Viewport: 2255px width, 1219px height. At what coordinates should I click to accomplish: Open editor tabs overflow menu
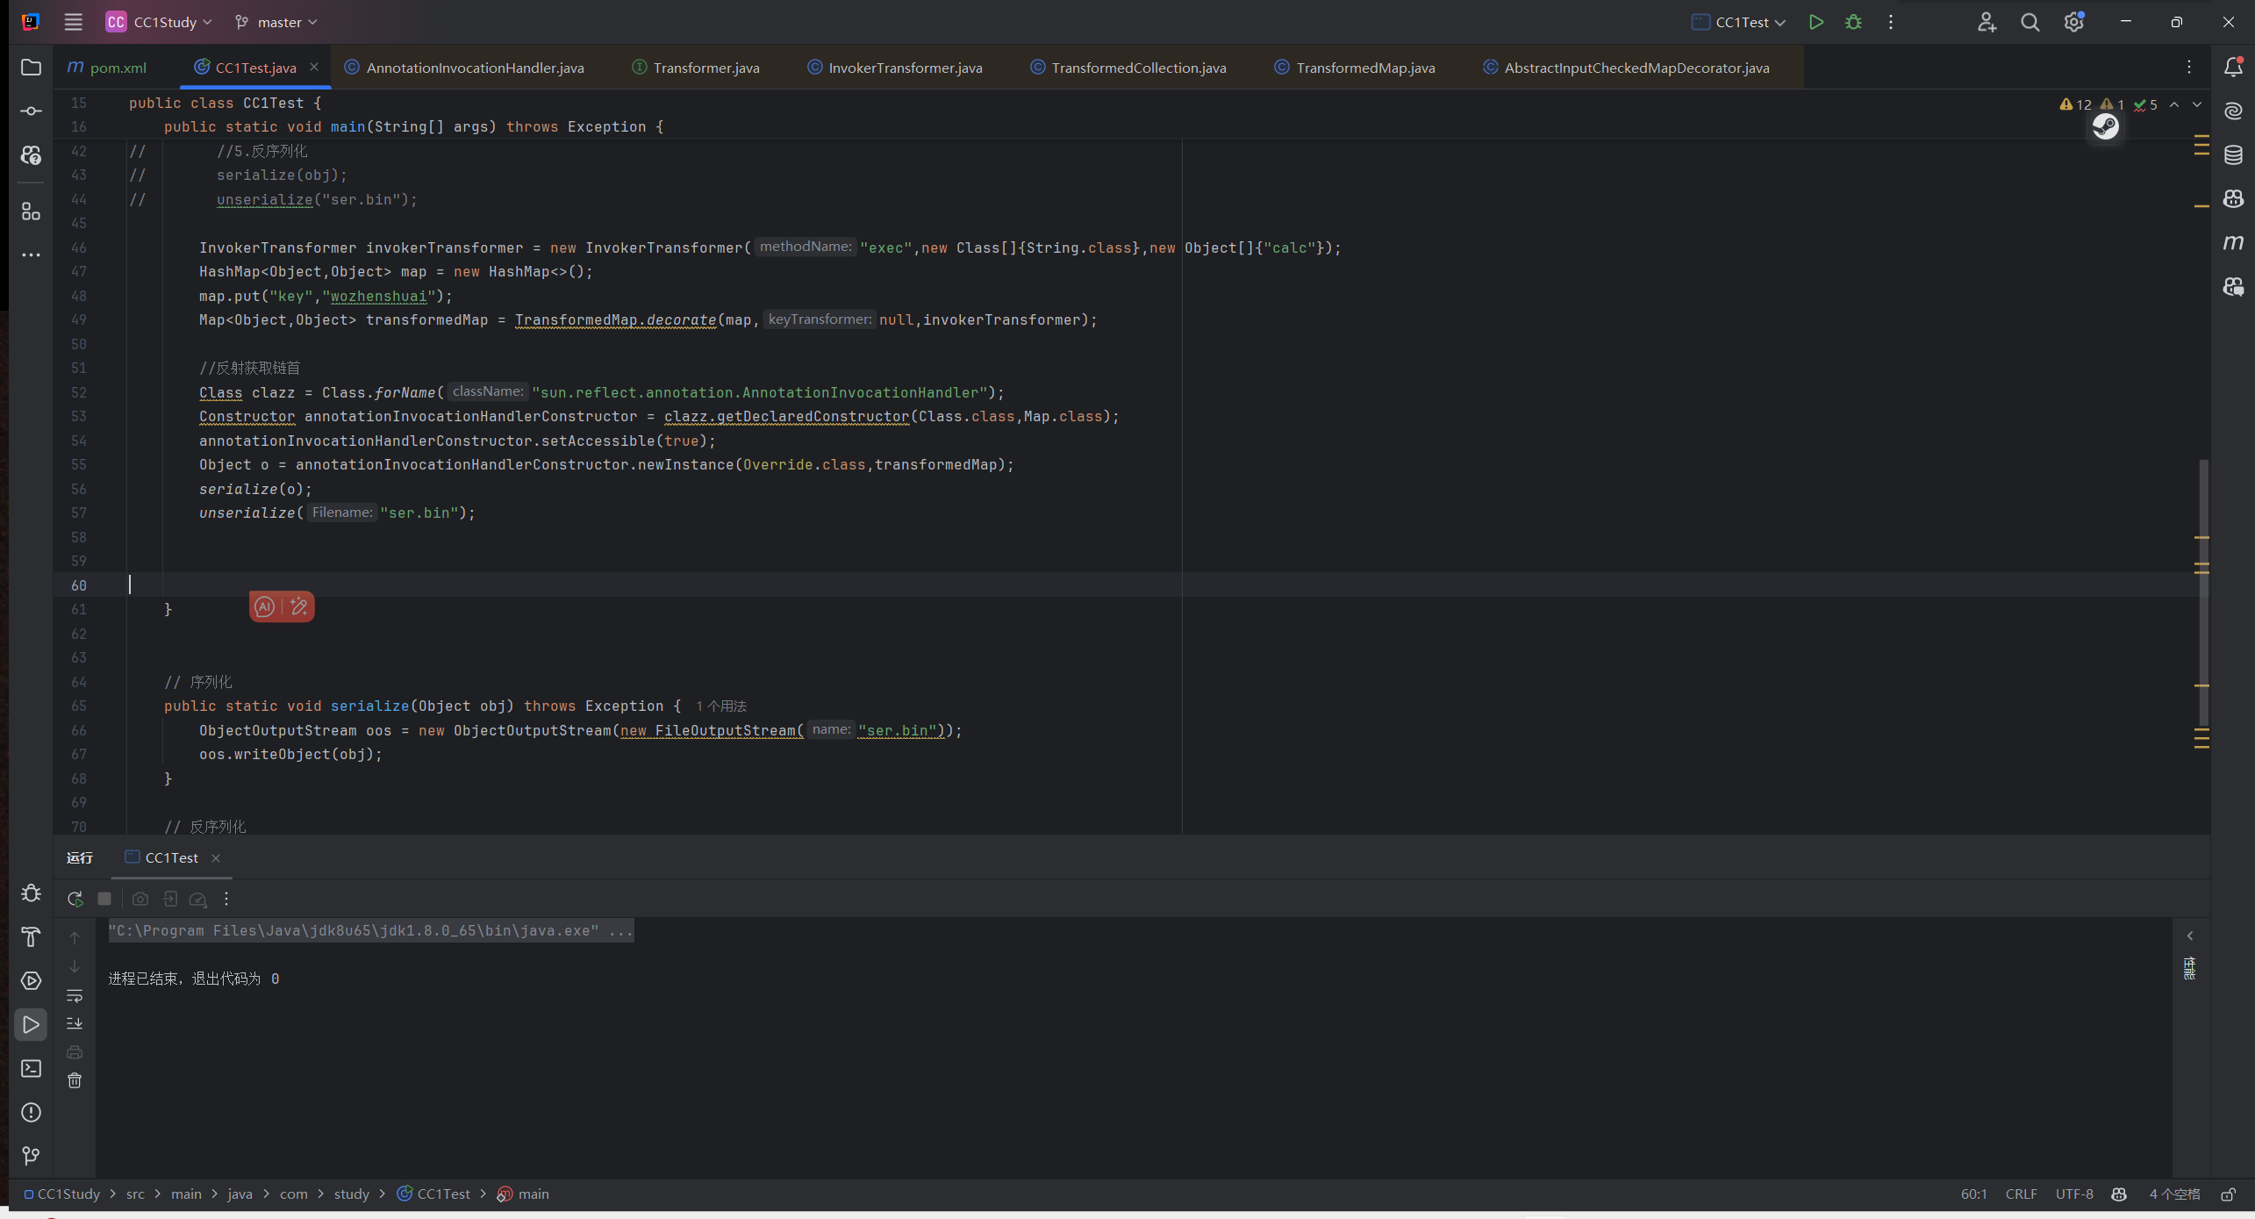point(2189,68)
